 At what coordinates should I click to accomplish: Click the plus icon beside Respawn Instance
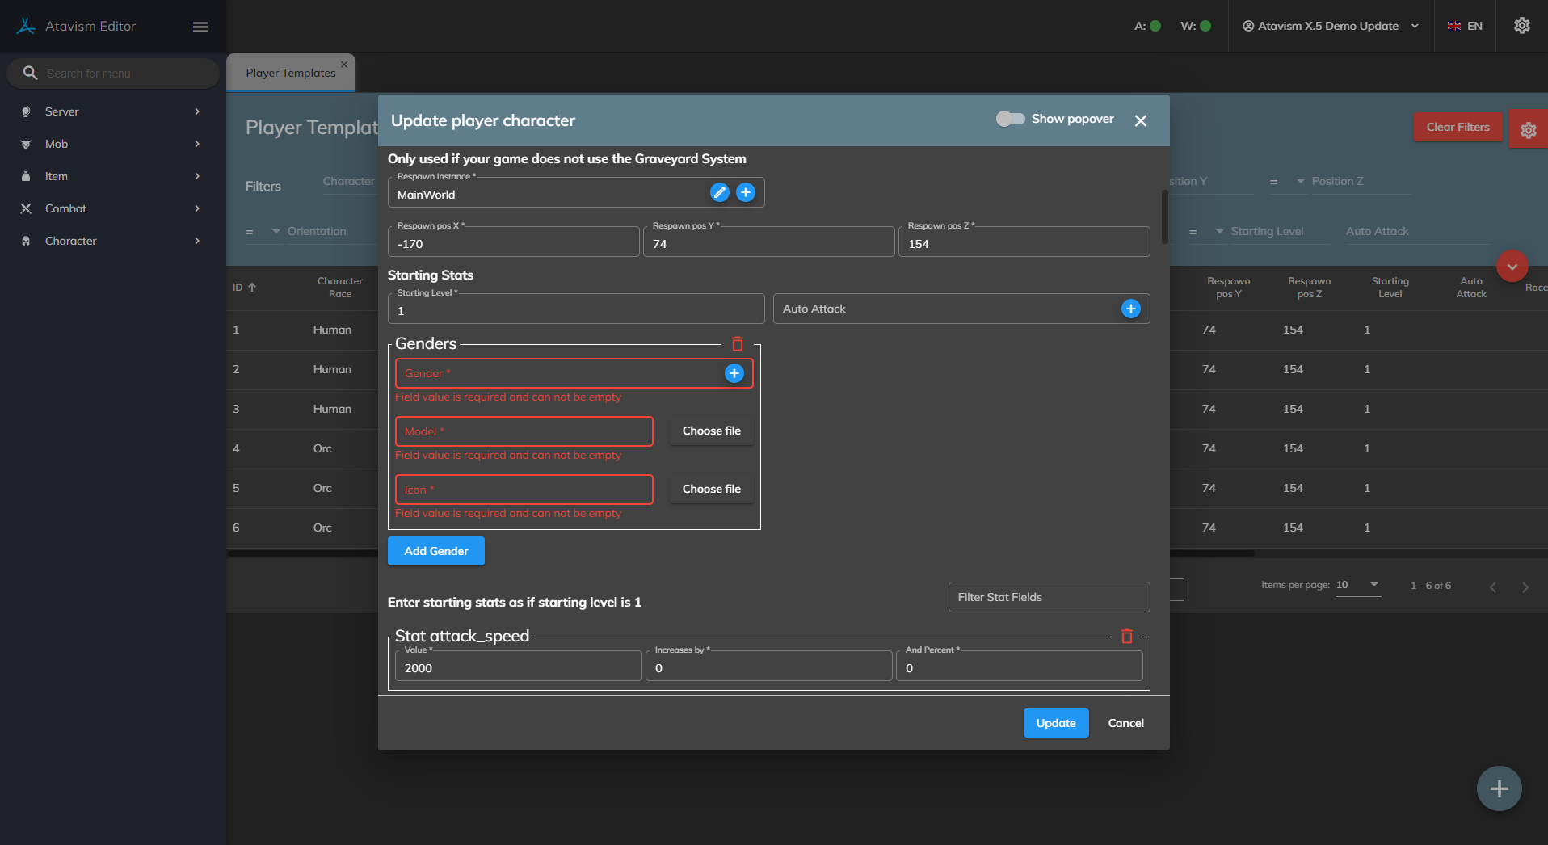pyautogui.click(x=746, y=192)
